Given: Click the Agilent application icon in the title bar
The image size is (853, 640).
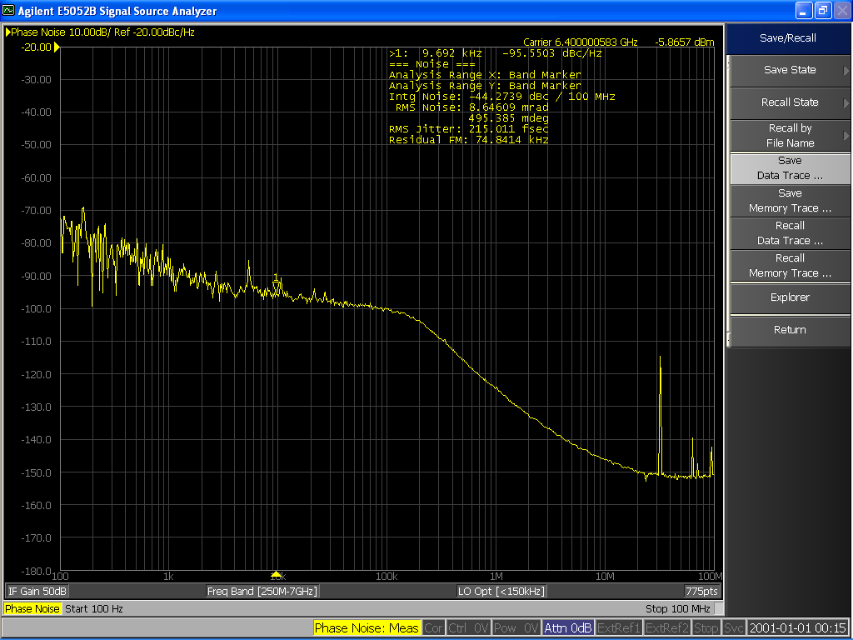Looking at the screenshot, I should (9, 11).
